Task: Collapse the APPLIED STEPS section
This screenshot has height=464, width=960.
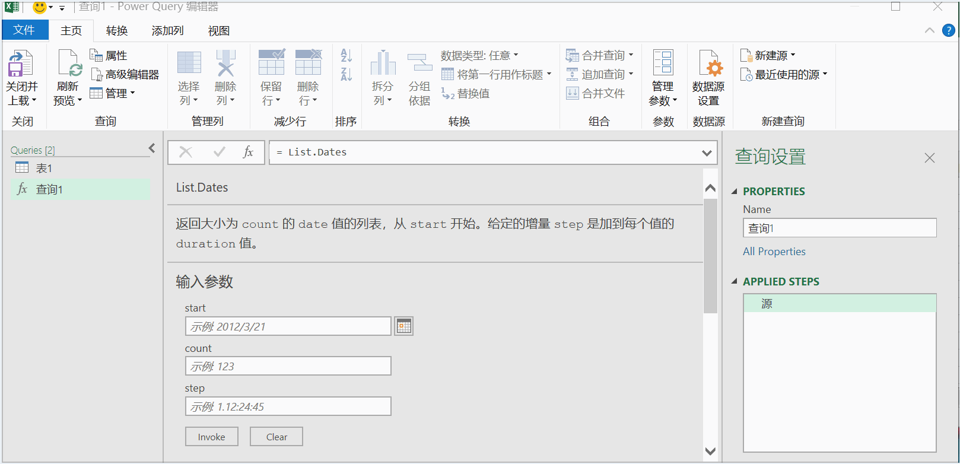Action: coord(735,282)
